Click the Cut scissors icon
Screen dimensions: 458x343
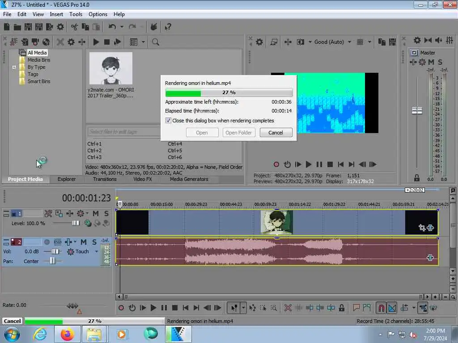coord(74,27)
